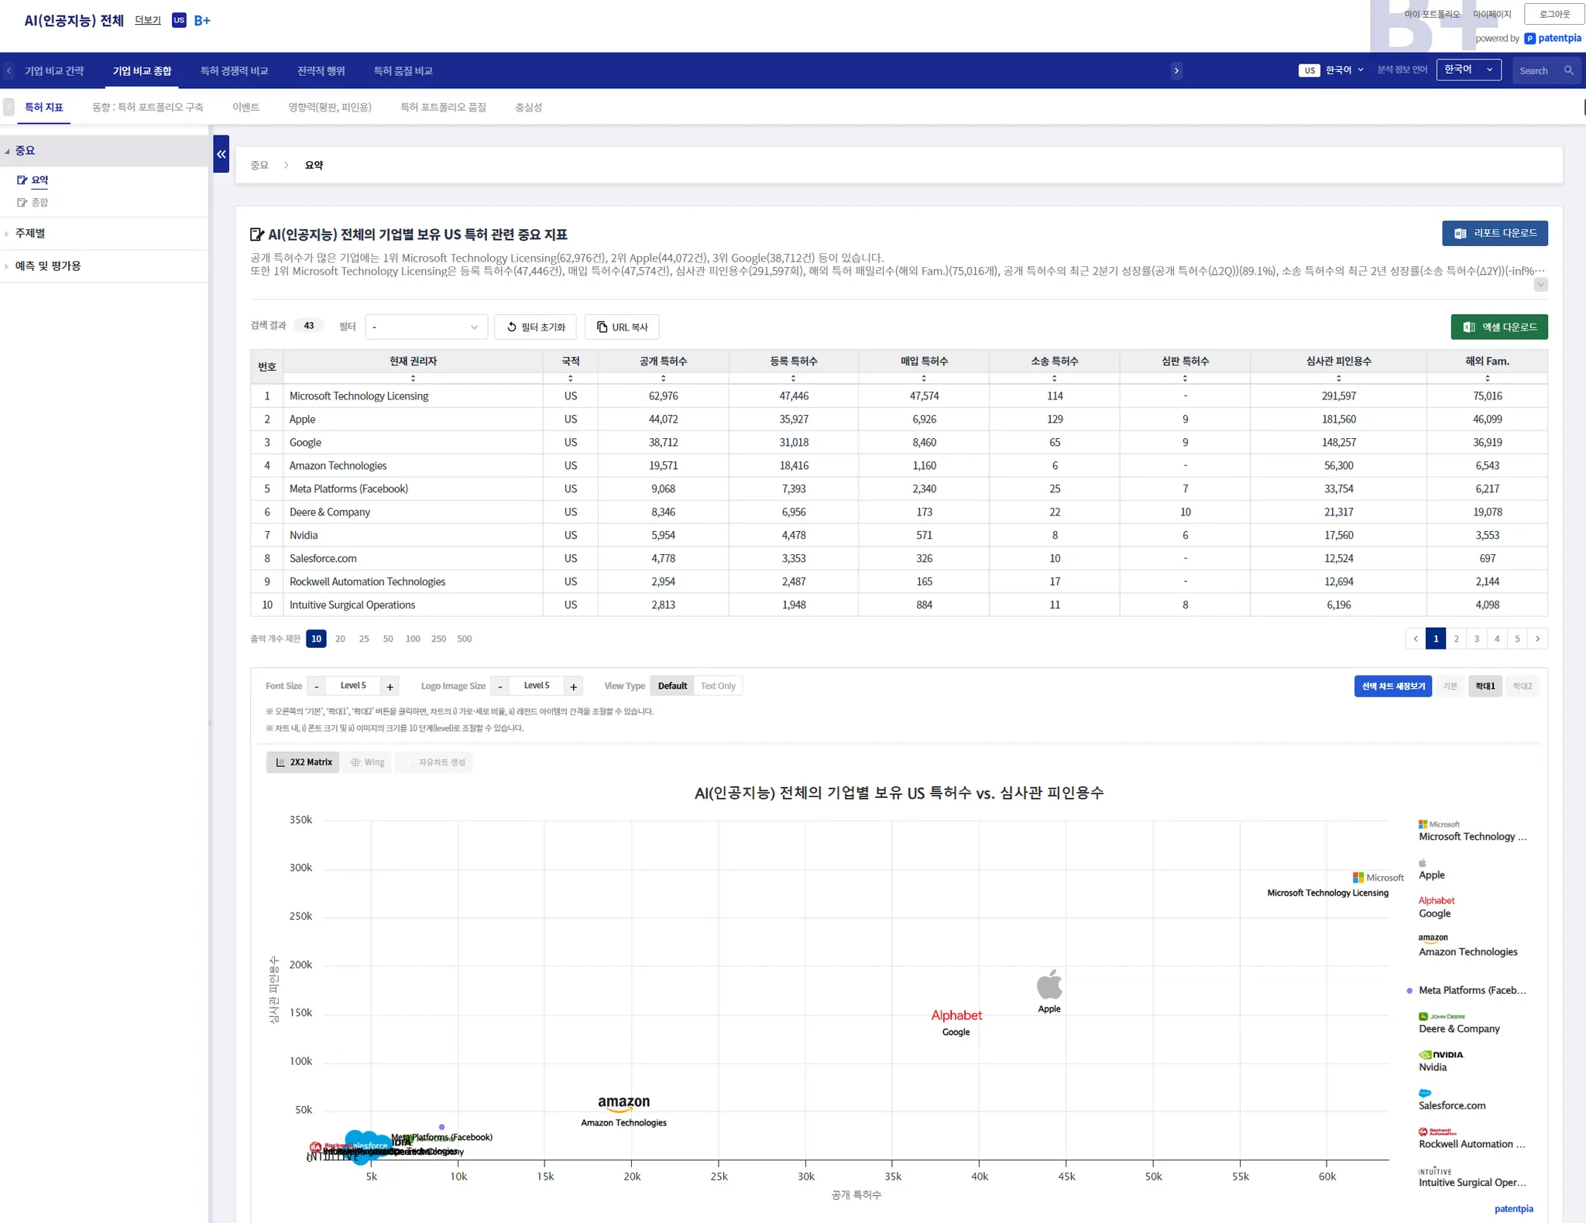
Task: Switch view type to Text Only
Action: pyautogui.click(x=718, y=686)
